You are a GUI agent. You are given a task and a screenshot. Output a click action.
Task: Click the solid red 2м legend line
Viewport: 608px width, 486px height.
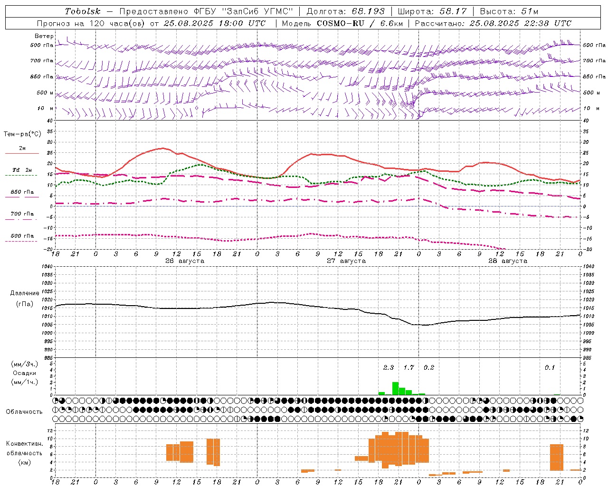22,153
